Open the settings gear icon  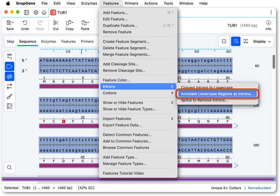point(36,12)
